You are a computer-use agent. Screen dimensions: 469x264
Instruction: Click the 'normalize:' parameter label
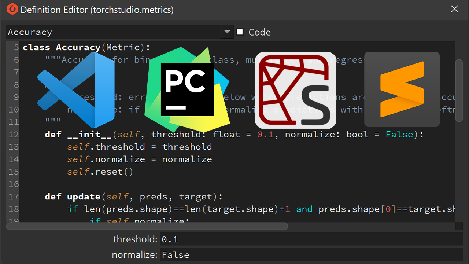pyautogui.click(x=134, y=255)
